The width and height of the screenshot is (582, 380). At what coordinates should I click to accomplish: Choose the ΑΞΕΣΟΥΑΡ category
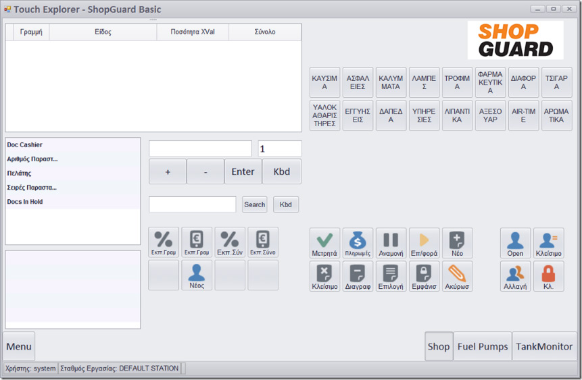(x=490, y=115)
